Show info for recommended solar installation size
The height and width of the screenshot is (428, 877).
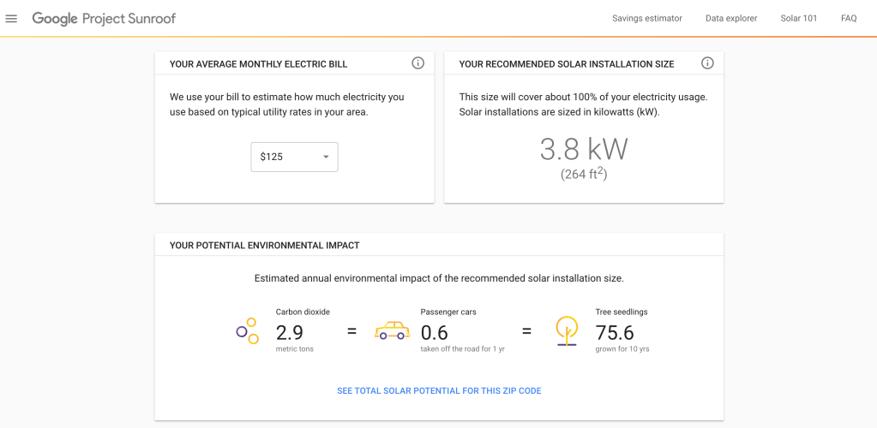click(707, 63)
